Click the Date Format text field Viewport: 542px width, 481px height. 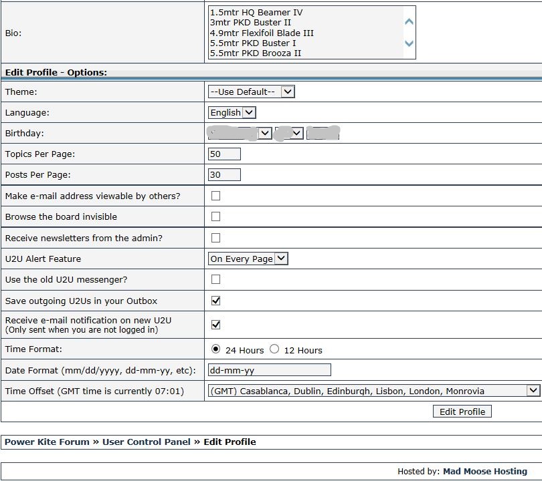(x=270, y=370)
